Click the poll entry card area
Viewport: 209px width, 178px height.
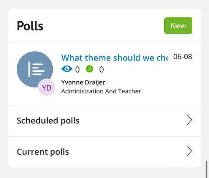coord(104,74)
